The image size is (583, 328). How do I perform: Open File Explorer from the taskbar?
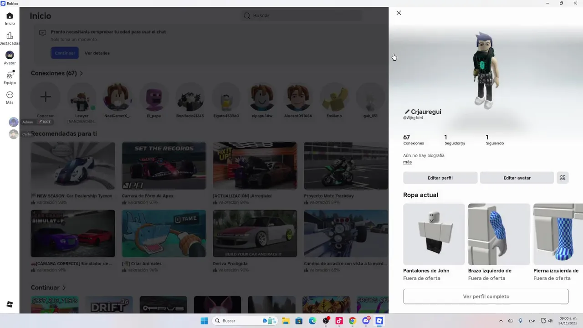(x=286, y=321)
